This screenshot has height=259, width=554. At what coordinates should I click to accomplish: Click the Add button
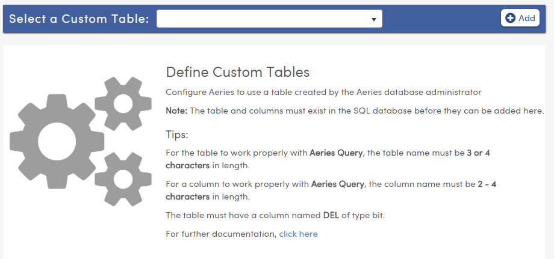[520, 18]
